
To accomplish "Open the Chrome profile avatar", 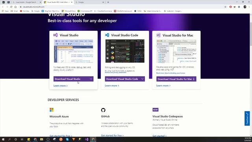I will 245,7.
